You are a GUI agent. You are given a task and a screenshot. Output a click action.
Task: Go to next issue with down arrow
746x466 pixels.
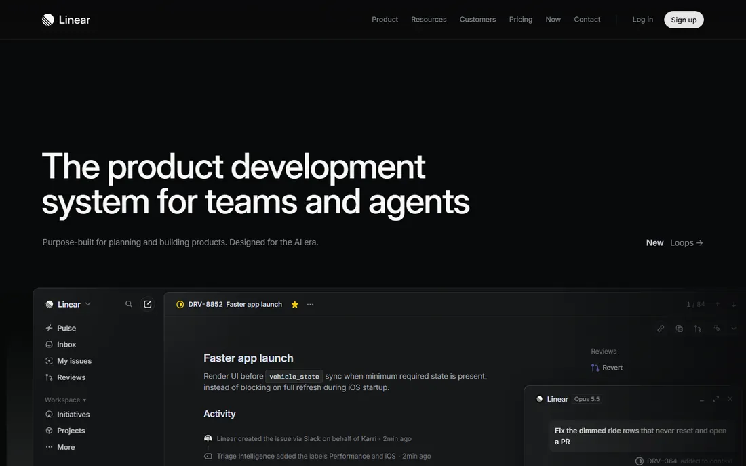(734, 305)
